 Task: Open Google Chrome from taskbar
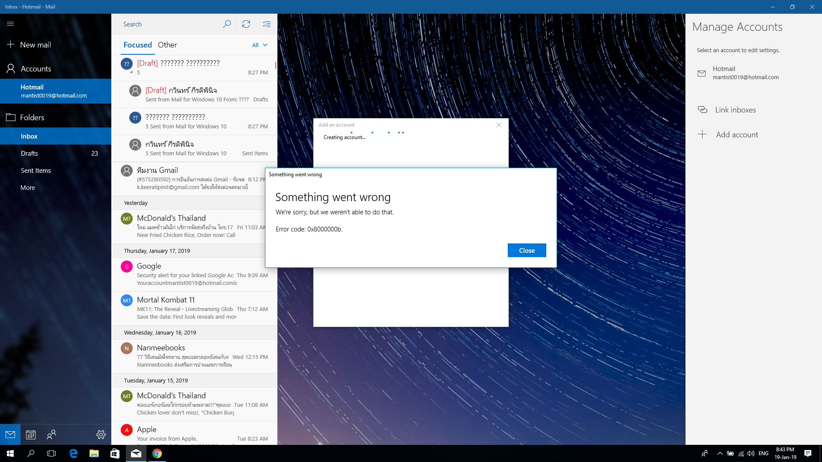click(157, 453)
